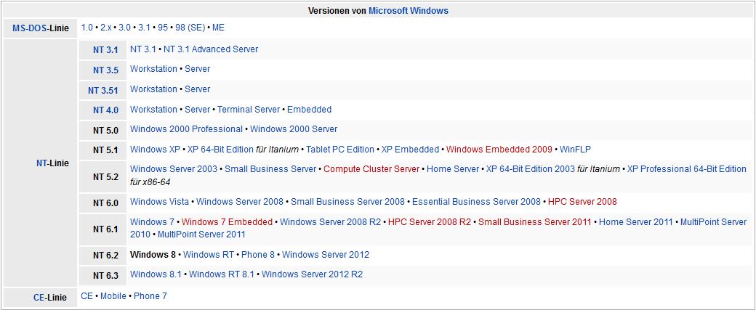756x310 pixels.
Task: Open the Windows Server 2012 R2 link
Action: click(312, 275)
